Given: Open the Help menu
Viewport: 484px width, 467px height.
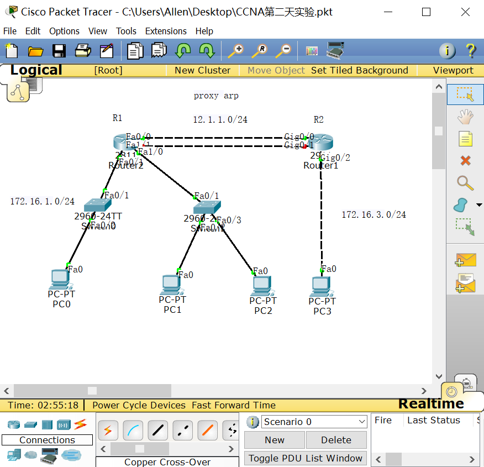Looking at the screenshot, I should coord(204,31).
